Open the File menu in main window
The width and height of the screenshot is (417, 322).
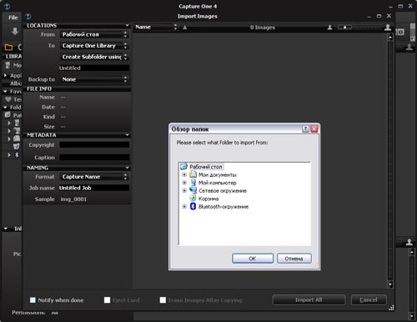(x=13, y=18)
